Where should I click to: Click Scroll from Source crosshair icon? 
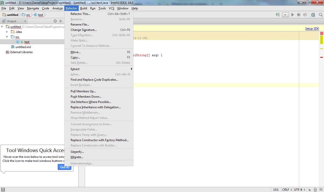55,21
